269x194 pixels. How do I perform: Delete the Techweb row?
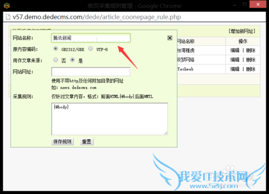[x=251, y=69]
